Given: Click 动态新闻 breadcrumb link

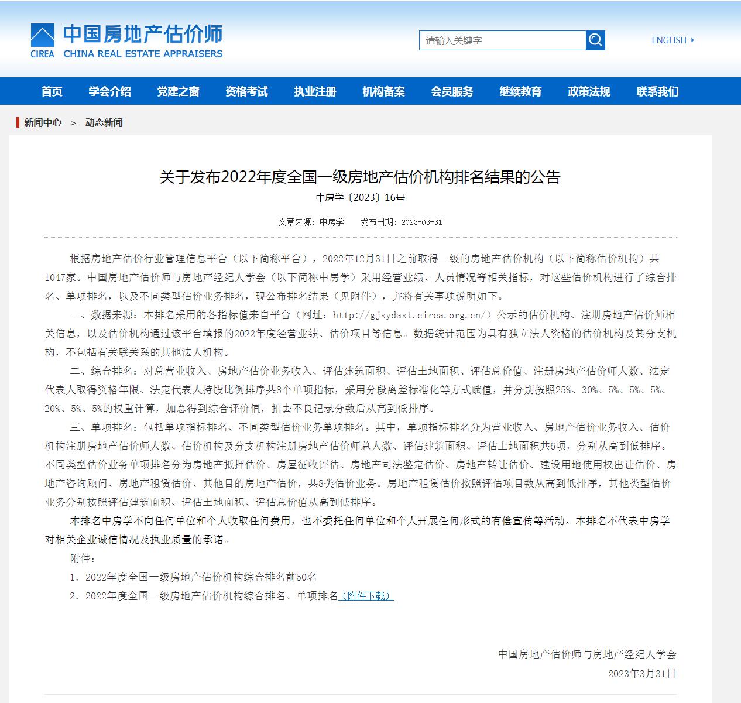Looking at the screenshot, I should pyautogui.click(x=104, y=122).
